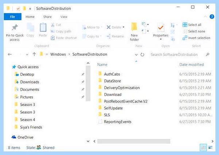Click SoftwareDistribution in address path
219x155 pixels.
click(x=90, y=54)
